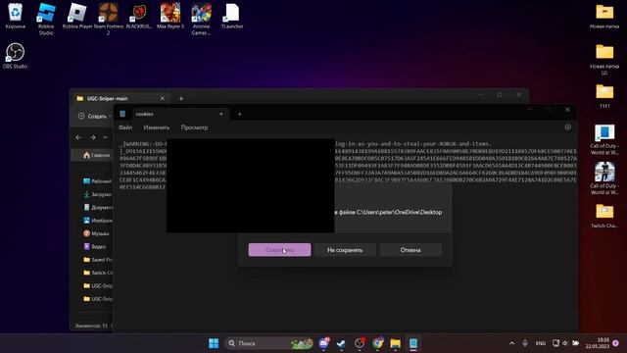Select the UGC-Sniper-main tab in File Explorer
The image size is (627, 353).
point(120,98)
